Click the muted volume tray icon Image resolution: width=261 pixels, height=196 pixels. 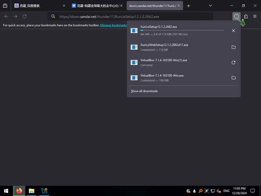tap(219, 191)
